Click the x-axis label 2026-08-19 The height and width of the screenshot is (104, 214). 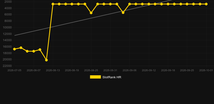coord(72,70)
